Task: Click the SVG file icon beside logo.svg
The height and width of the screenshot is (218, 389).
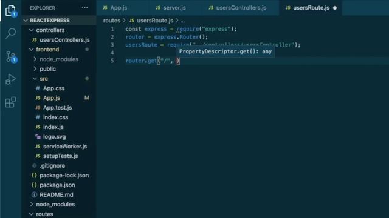Action: [x=38, y=137]
